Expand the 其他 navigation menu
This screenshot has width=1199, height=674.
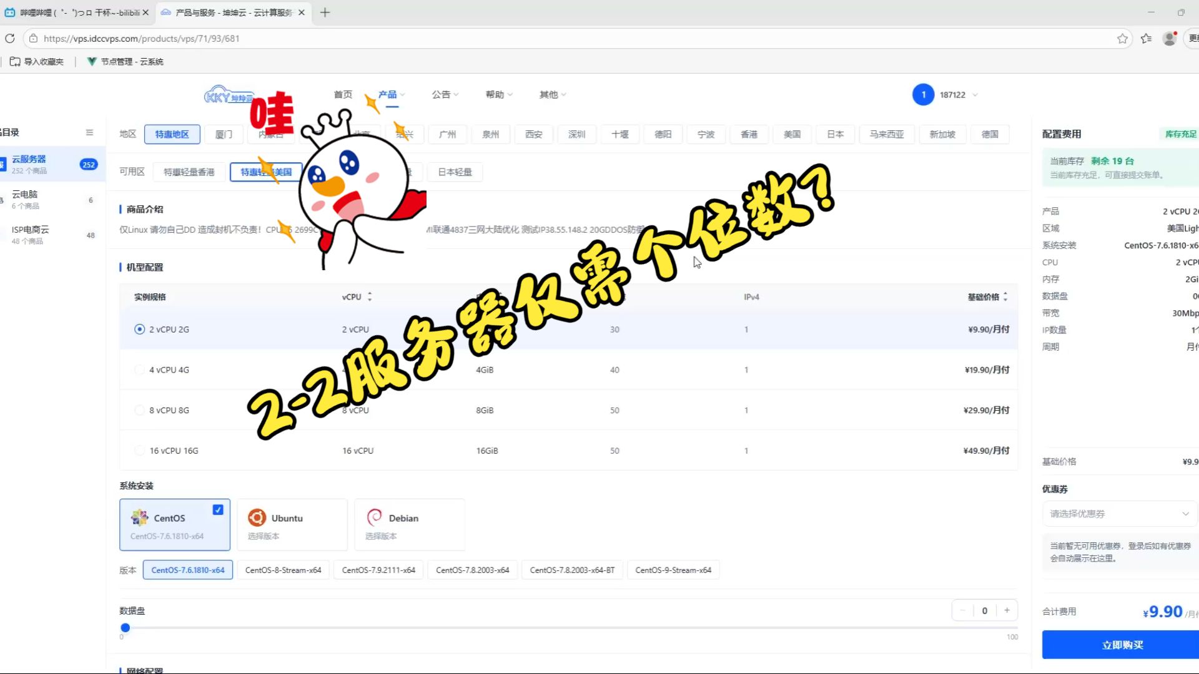pyautogui.click(x=553, y=95)
